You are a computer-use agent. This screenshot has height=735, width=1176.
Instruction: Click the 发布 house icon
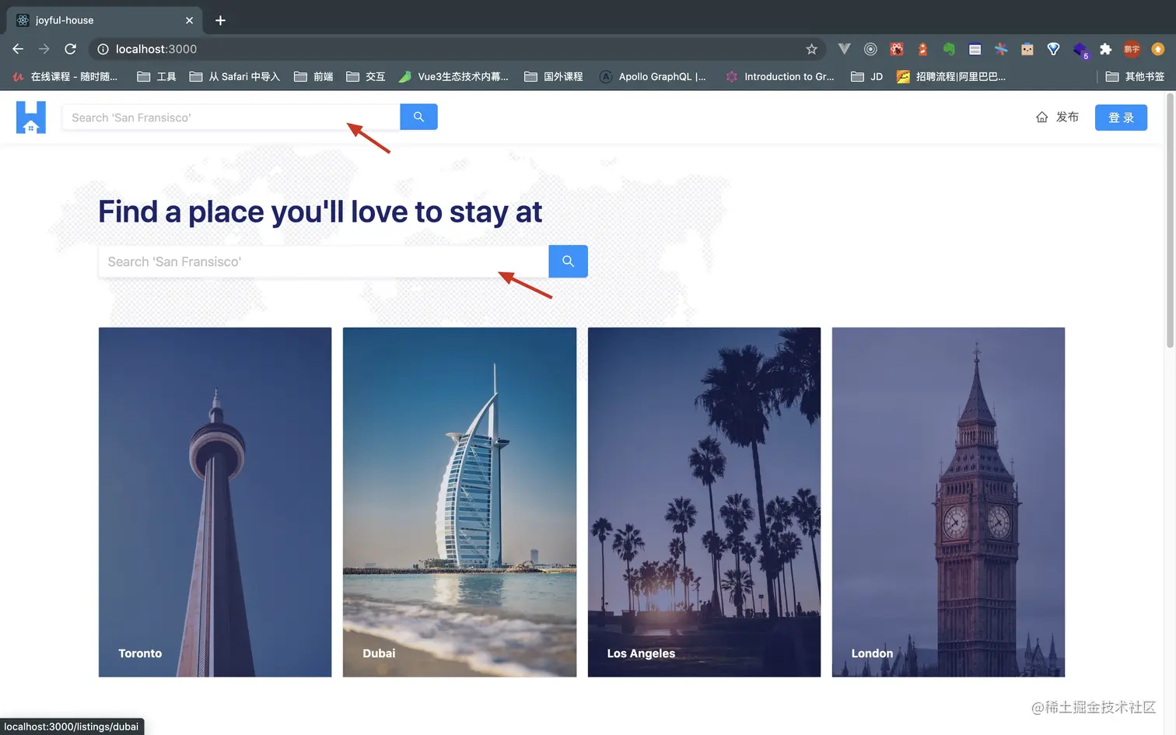click(1041, 117)
